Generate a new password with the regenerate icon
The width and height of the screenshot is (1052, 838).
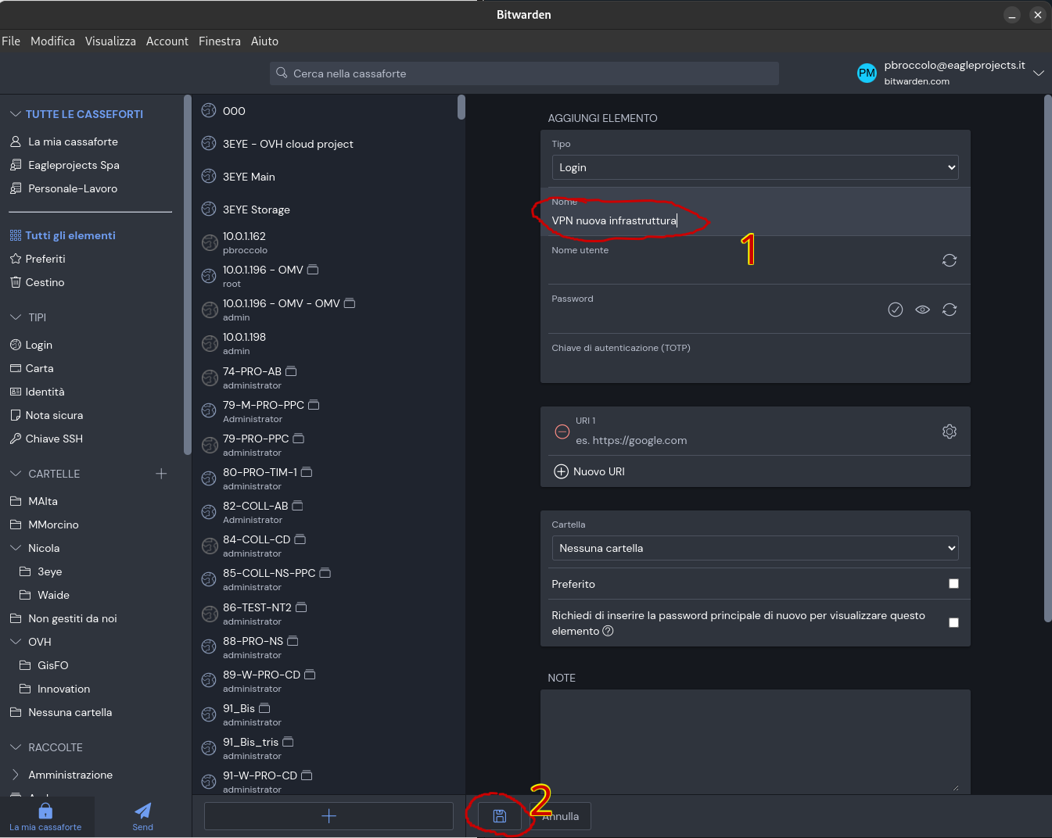(949, 310)
